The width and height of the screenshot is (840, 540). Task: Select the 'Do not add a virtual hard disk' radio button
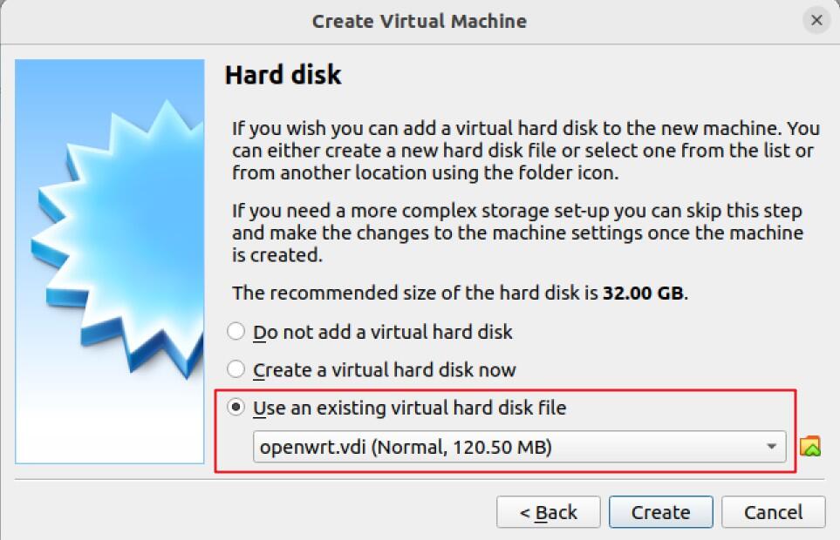point(236,332)
